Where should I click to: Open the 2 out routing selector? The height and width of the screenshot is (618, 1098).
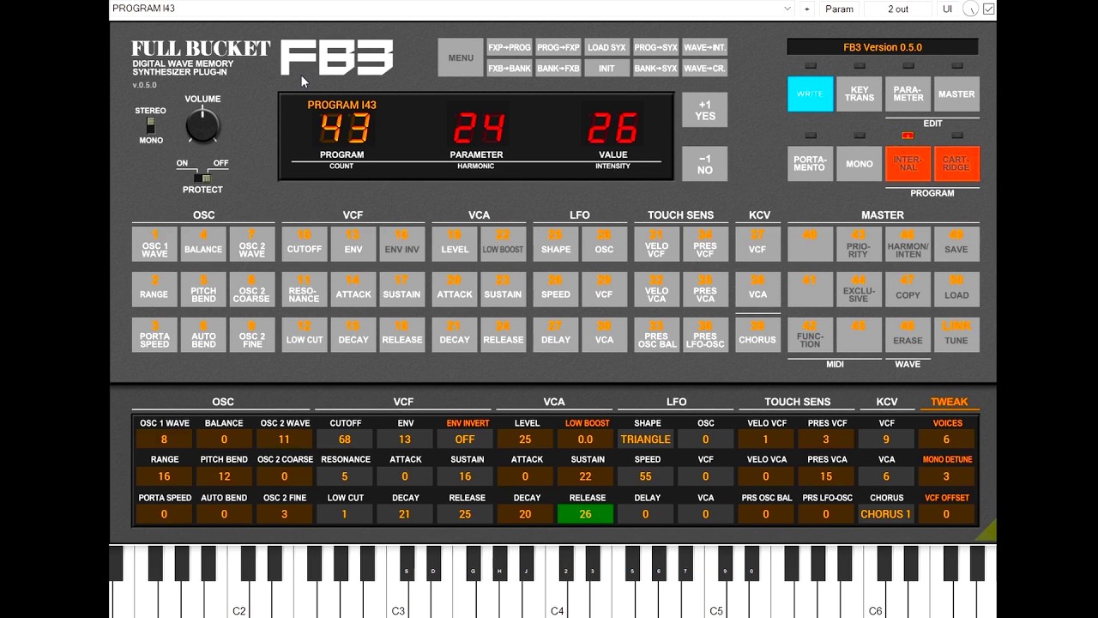coord(898,9)
